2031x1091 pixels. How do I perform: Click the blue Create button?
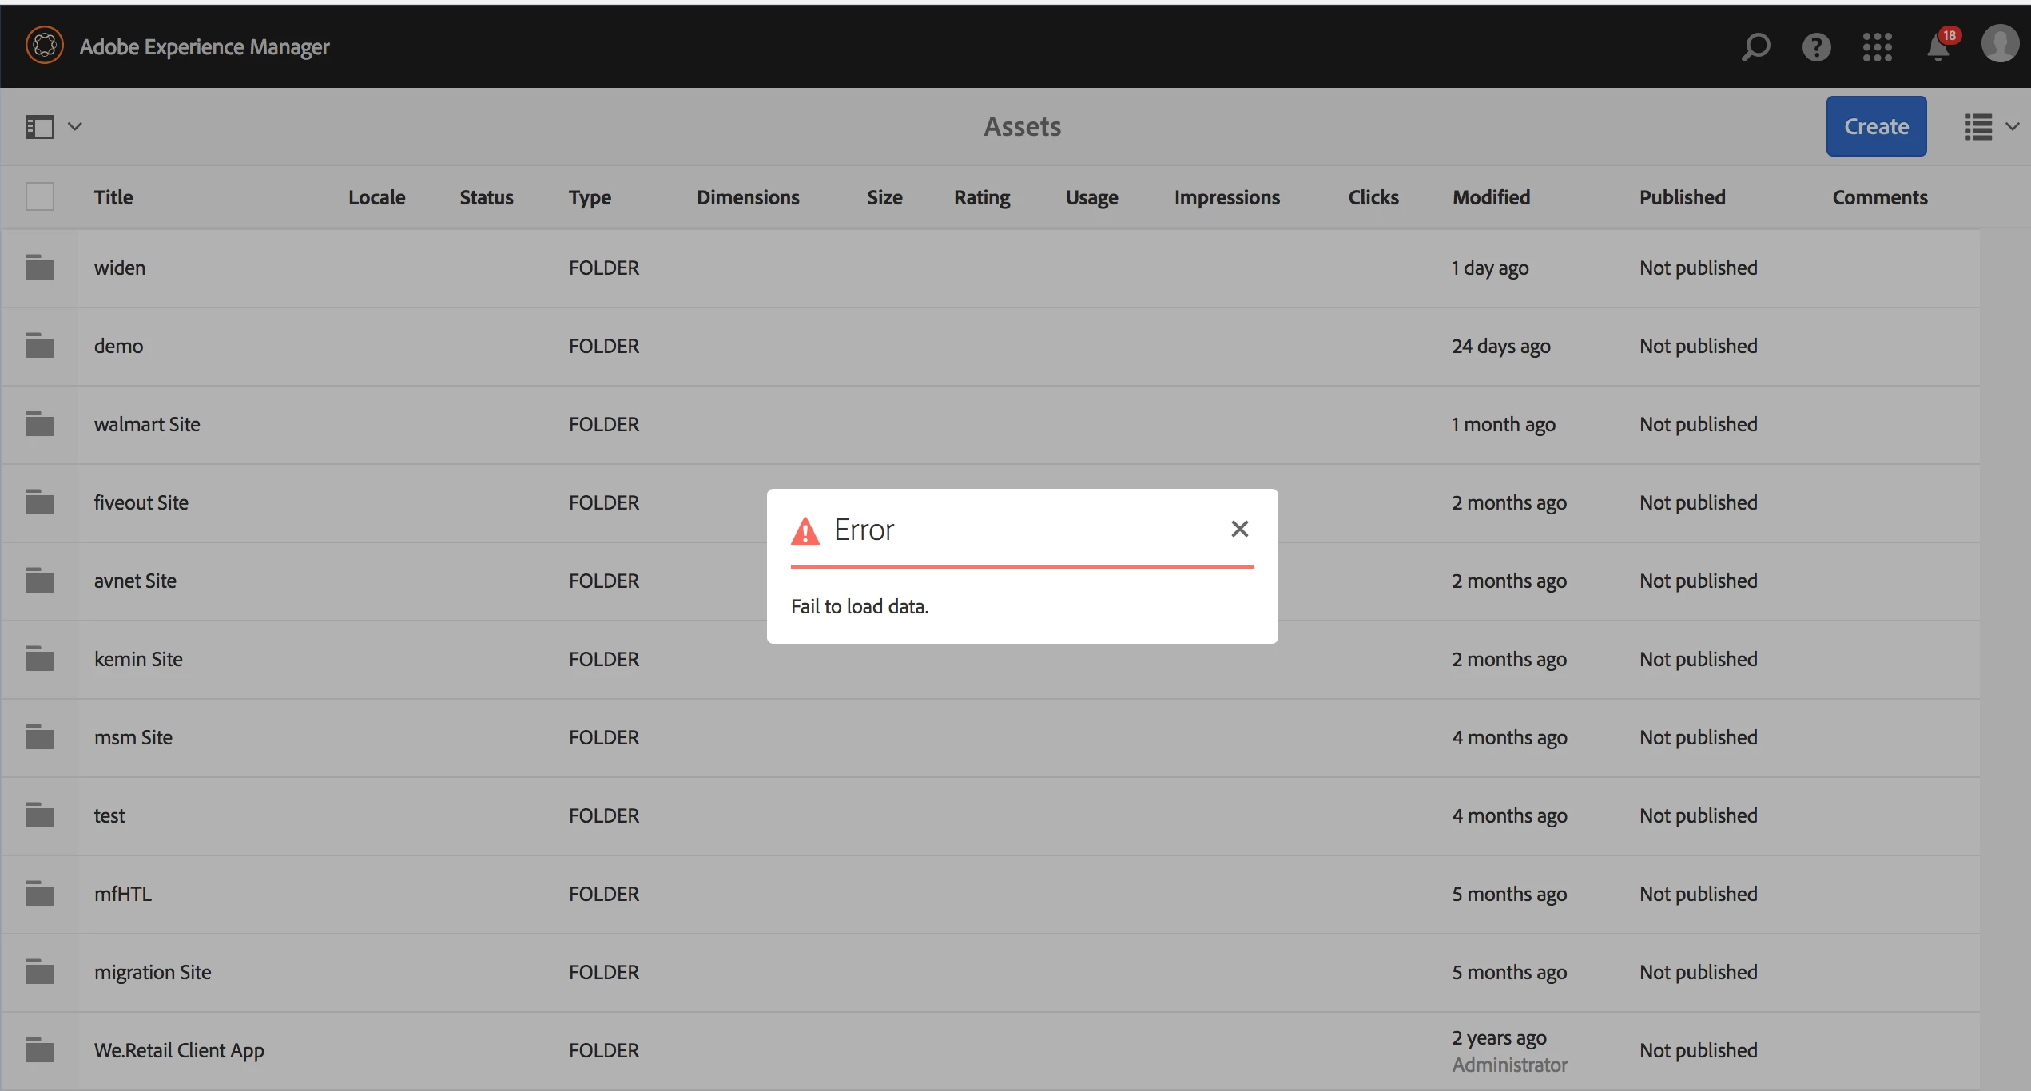pyautogui.click(x=1875, y=126)
